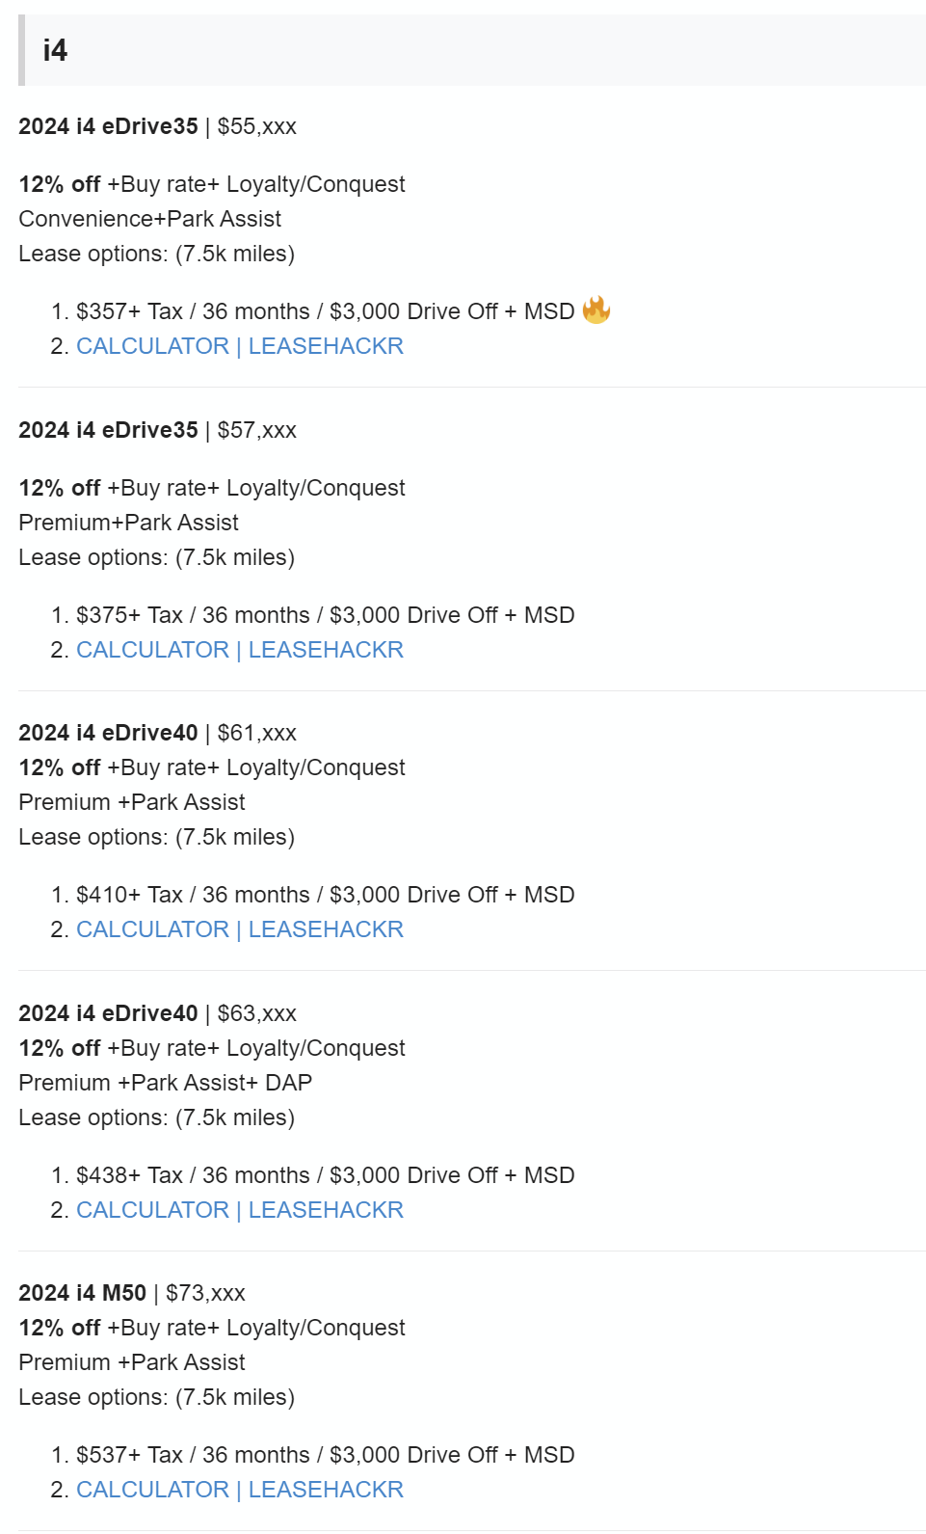
Task: Click the Convenience+Park Assist package text
Action: [x=149, y=219]
